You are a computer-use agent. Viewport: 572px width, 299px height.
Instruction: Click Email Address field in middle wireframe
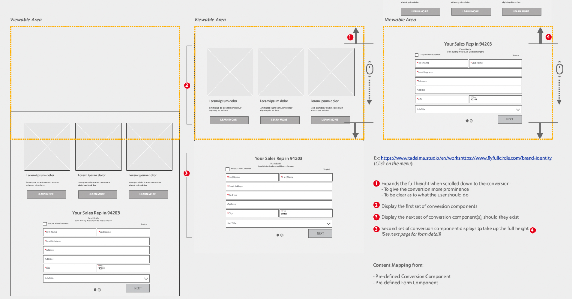(279, 186)
